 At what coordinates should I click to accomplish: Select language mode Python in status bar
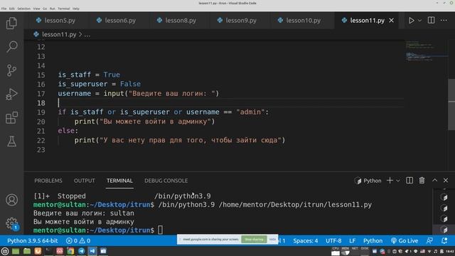tap(373, 240)
